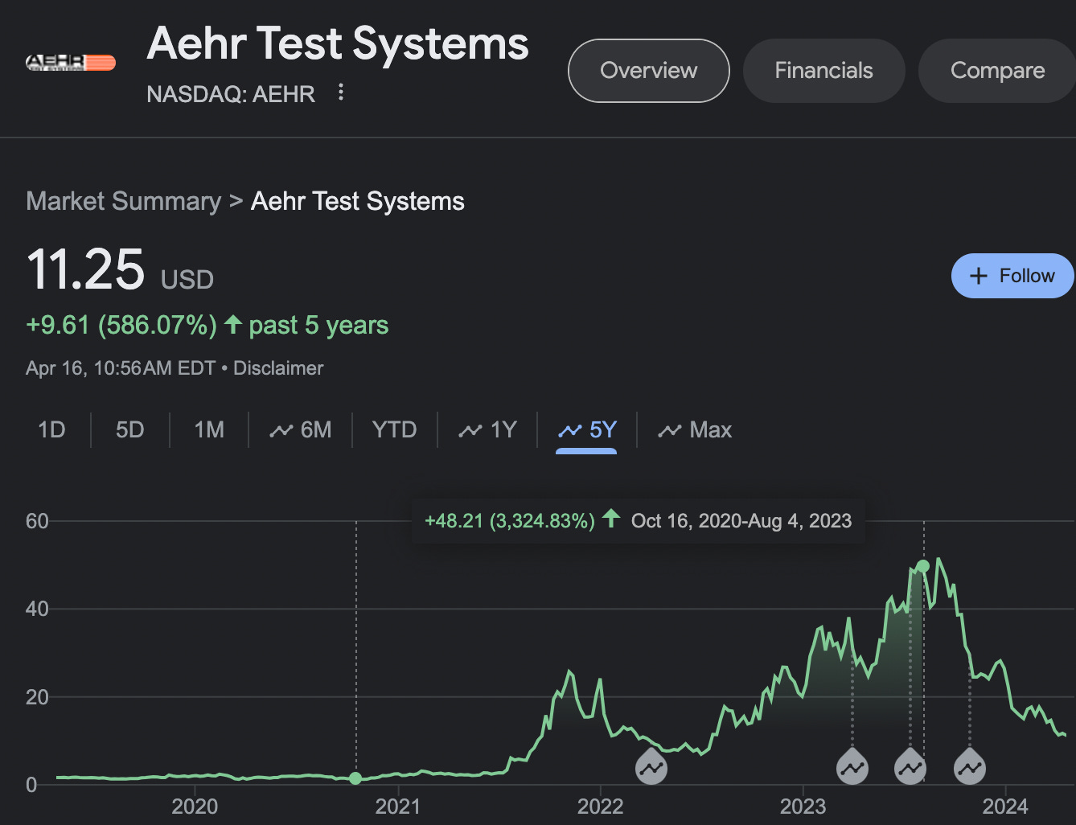Screen dimensions: 1076x825
Task: Click the +48.21 (3,324.83%) tooltip value
Action: pyautogui.click(x=510, y=521)
